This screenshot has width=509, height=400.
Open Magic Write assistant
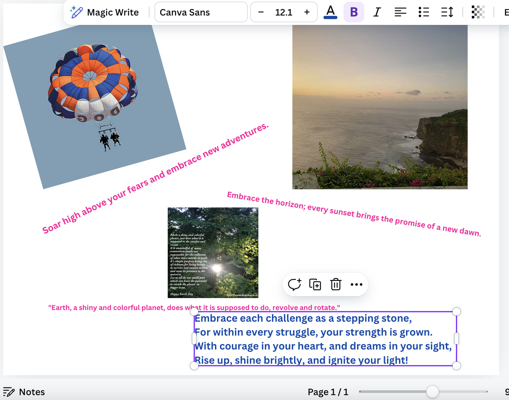click(x=104, y=12)
